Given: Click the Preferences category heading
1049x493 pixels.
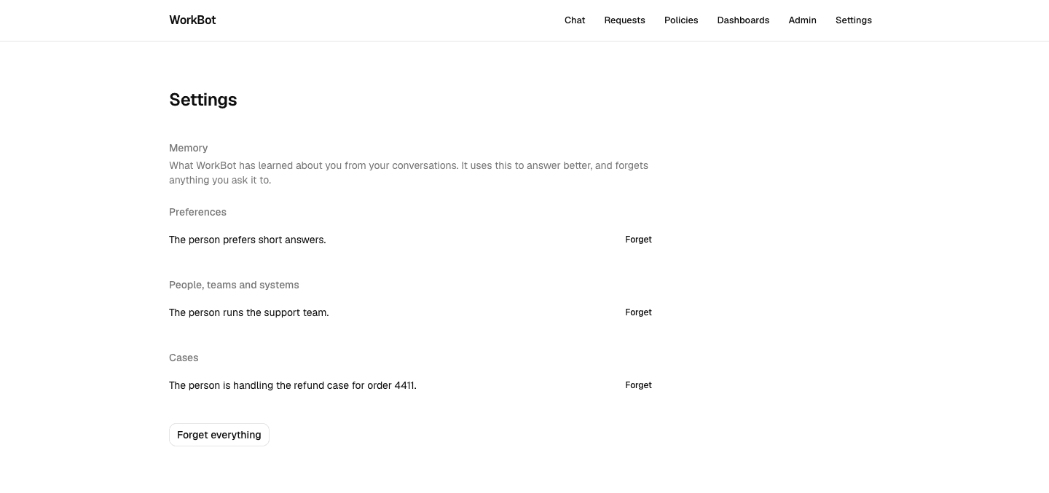Looking at the screenshot, I should pyautogui.click(x=197, y=212).
